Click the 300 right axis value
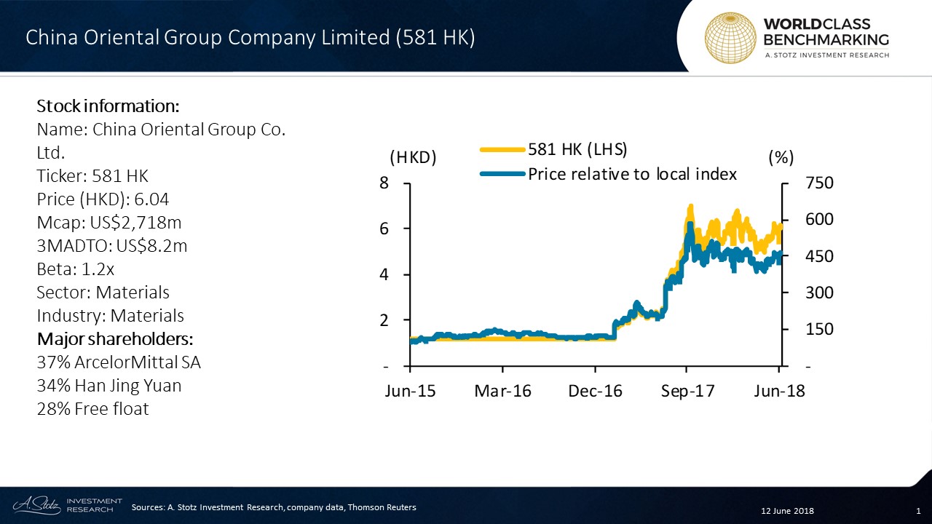 818,293
